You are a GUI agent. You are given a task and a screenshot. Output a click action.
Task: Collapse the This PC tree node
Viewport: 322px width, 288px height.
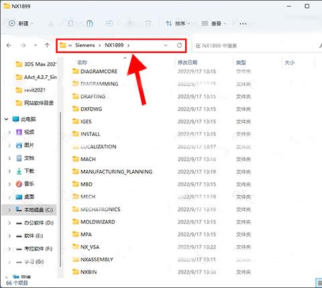(6, 119)
